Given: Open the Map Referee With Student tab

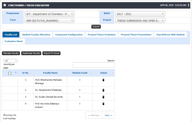Looking at the screenshot, I should click(x=170, y=35).
